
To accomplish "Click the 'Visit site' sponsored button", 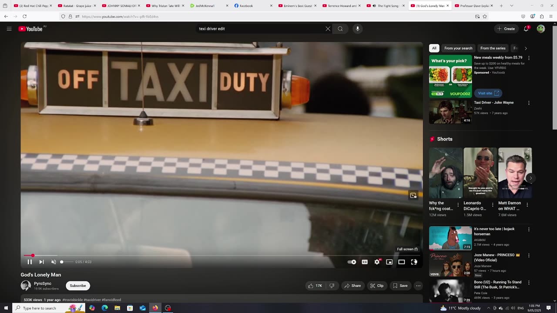I will 488,93.
